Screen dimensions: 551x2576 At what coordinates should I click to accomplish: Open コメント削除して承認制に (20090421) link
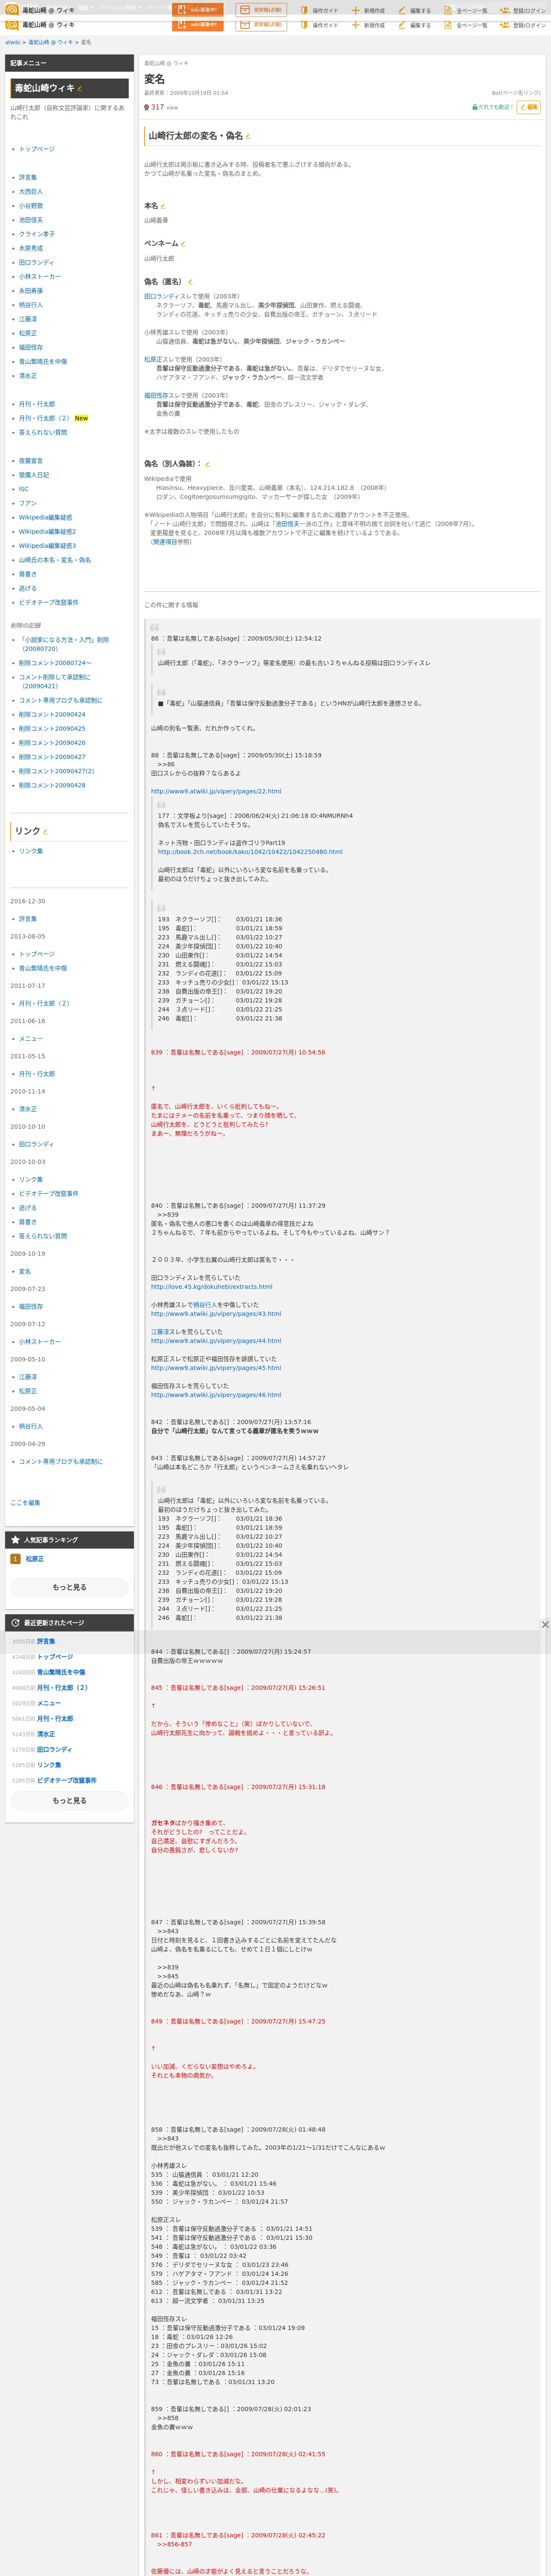pos(55,682)
